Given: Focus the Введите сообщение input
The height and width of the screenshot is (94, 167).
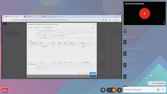Looking at the screenshot, I should coord(140,90).
